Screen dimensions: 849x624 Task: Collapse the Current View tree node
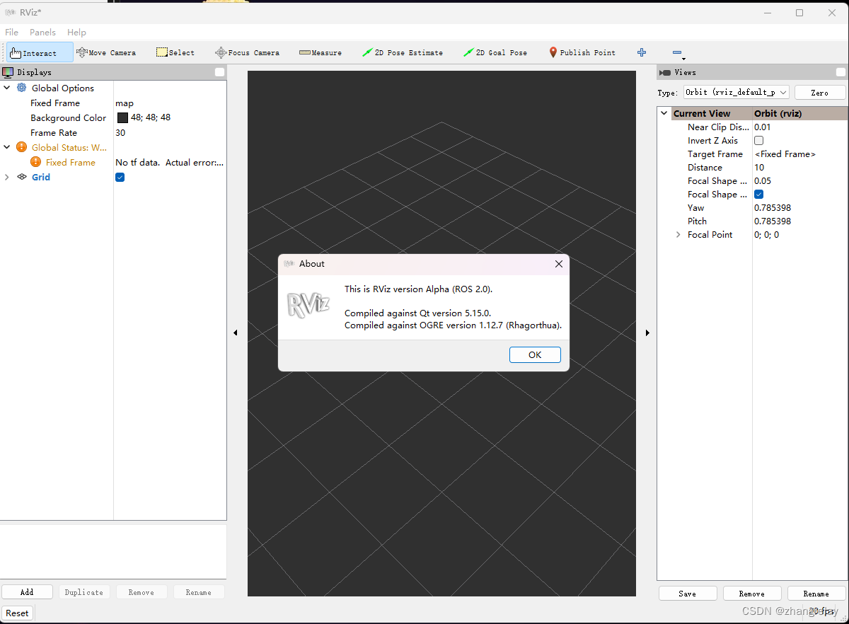coord(664,113)
